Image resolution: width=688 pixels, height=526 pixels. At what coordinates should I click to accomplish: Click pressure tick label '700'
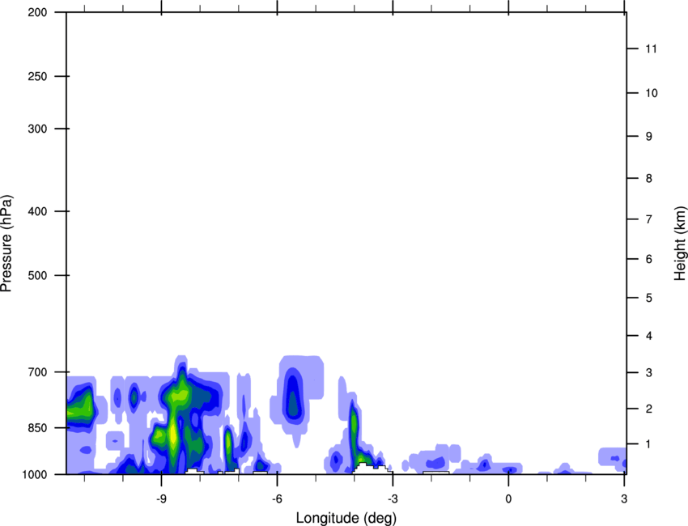[37, 372]
